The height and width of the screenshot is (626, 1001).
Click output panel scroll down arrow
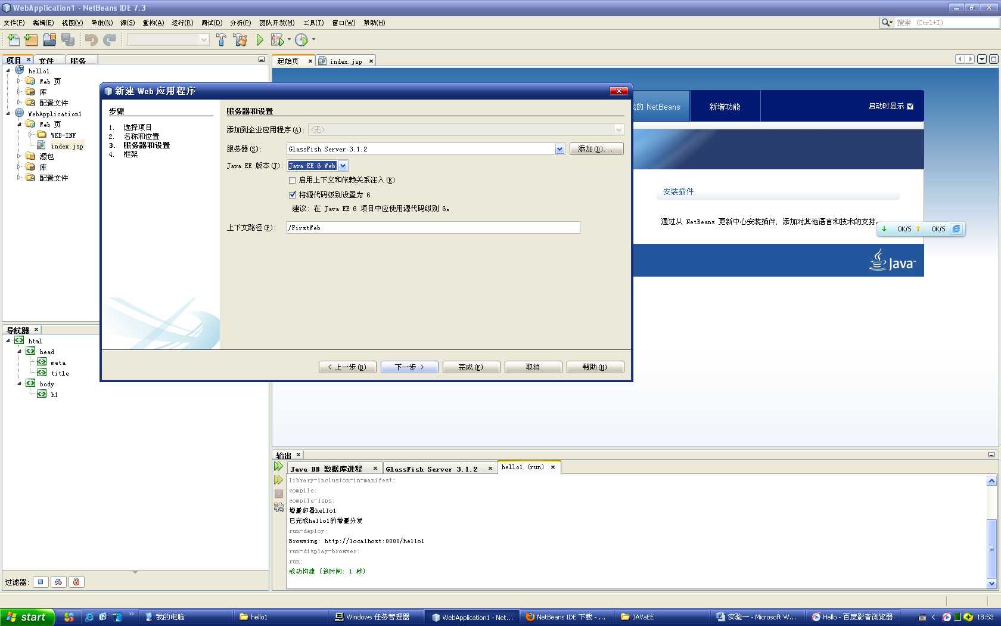[991, 584]
